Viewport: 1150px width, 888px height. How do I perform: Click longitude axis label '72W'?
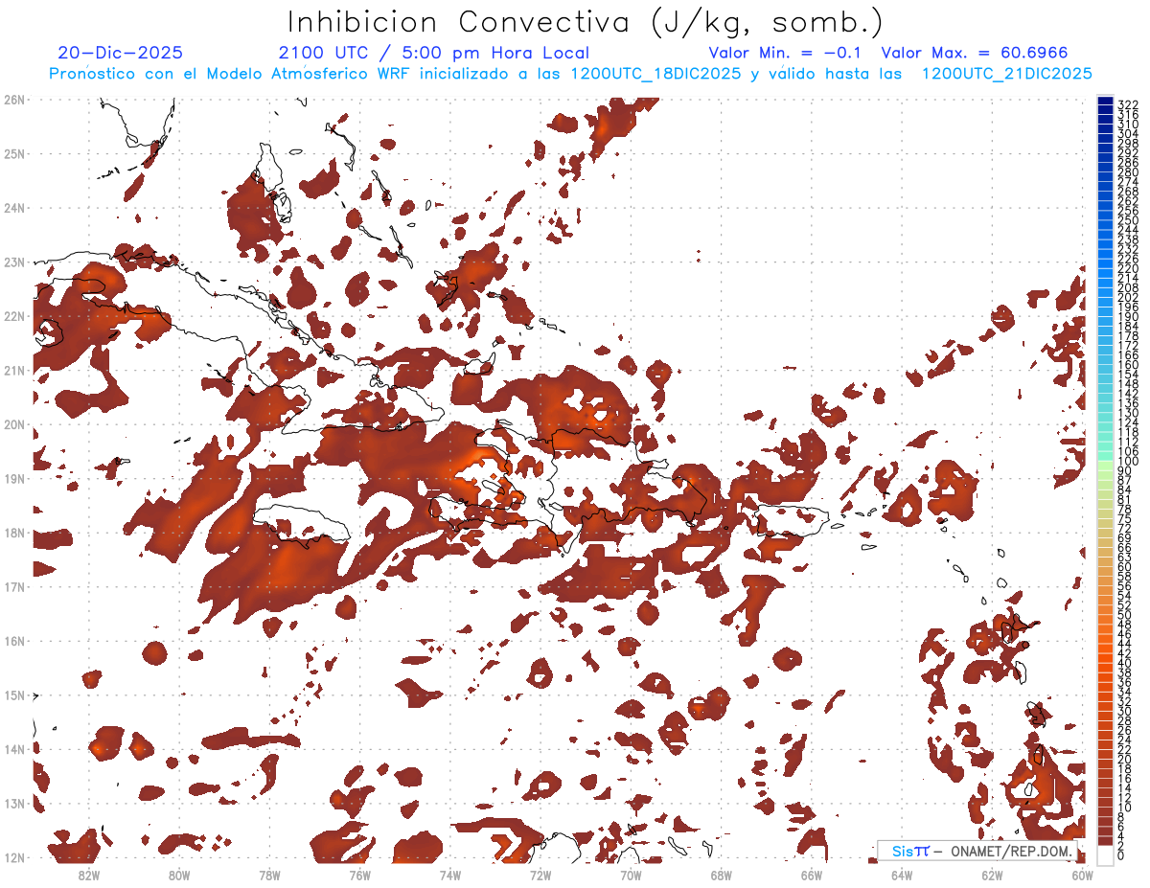click(x=540, y=875)
